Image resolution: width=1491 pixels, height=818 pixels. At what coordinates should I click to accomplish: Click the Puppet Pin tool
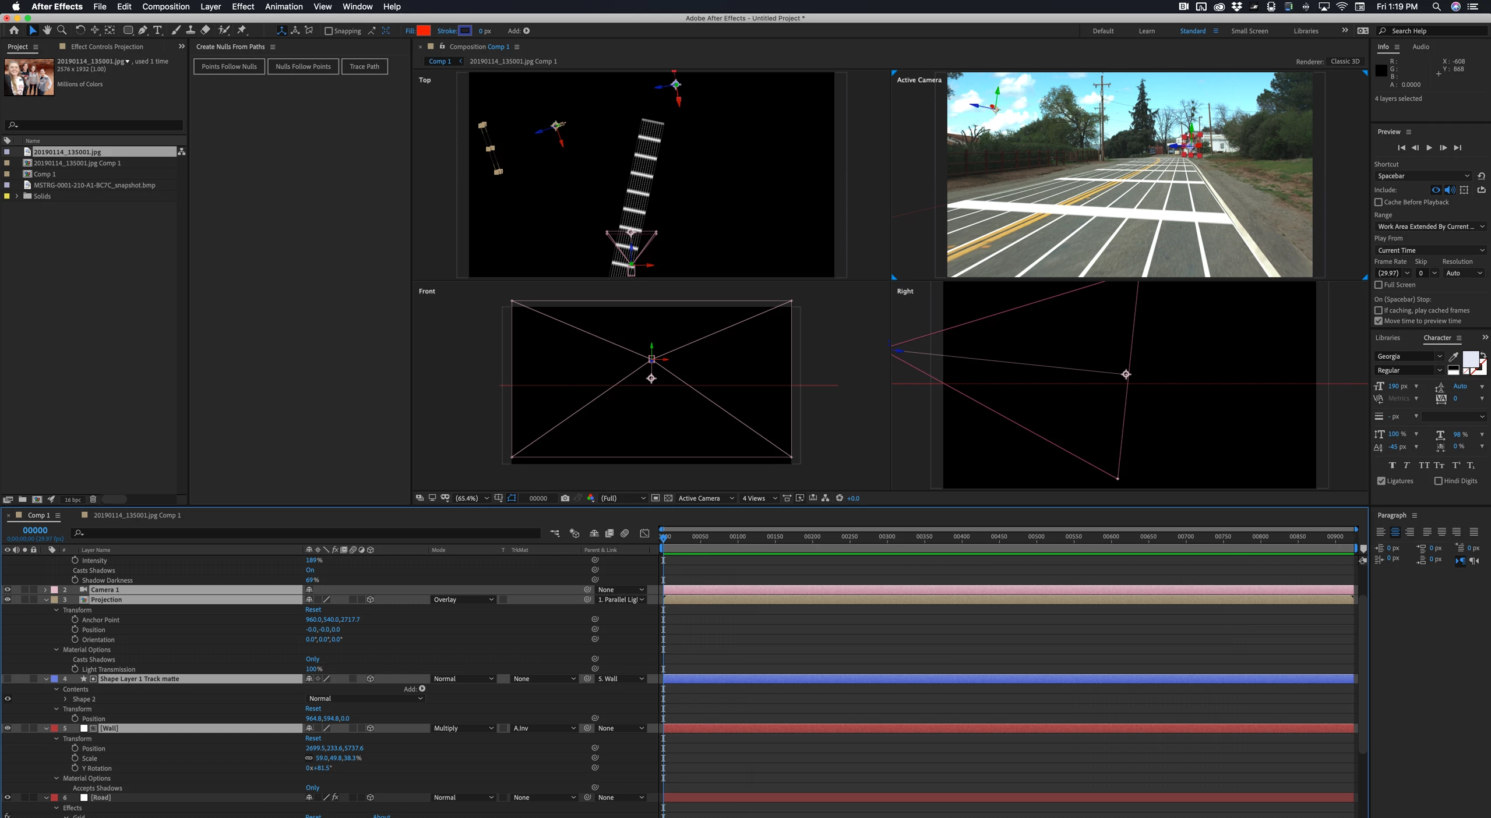(x=242, y=30)
